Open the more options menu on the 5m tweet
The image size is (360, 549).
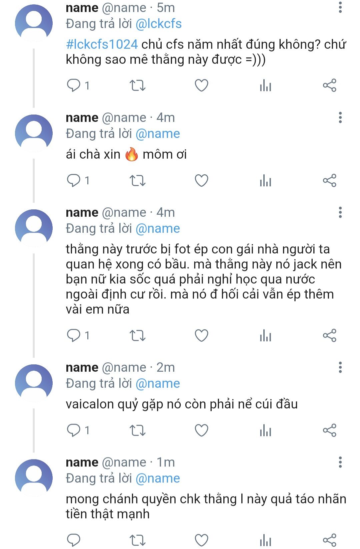click(x=340, y=7)
